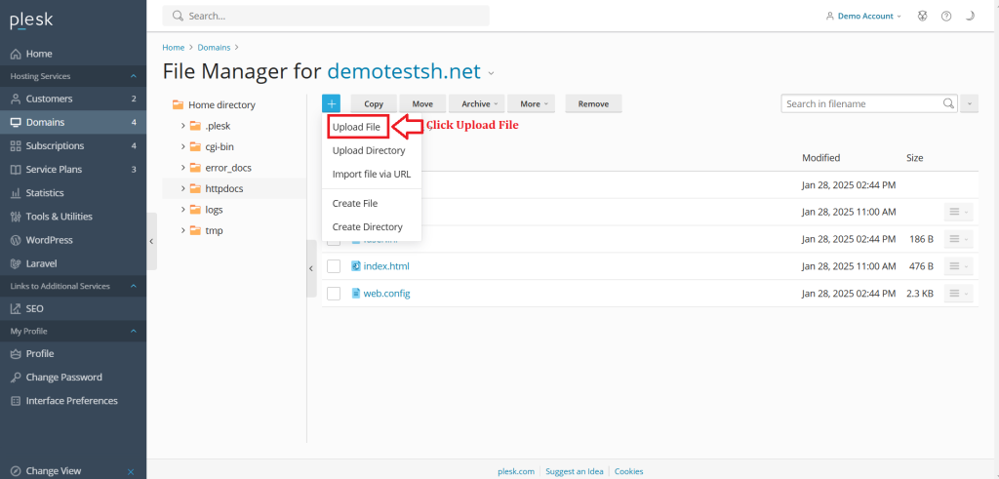
Task: Collapse Hosting Services group
Action: tap(133, 76)
